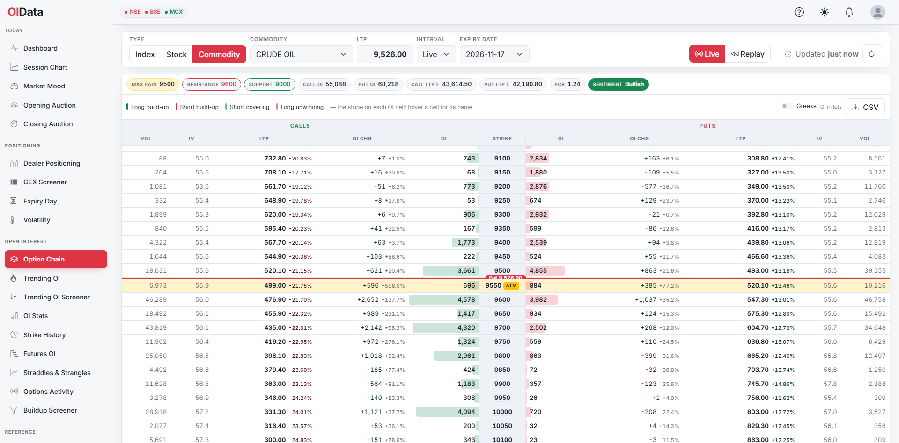Toggle the Greeks switch

click(787, 106)
